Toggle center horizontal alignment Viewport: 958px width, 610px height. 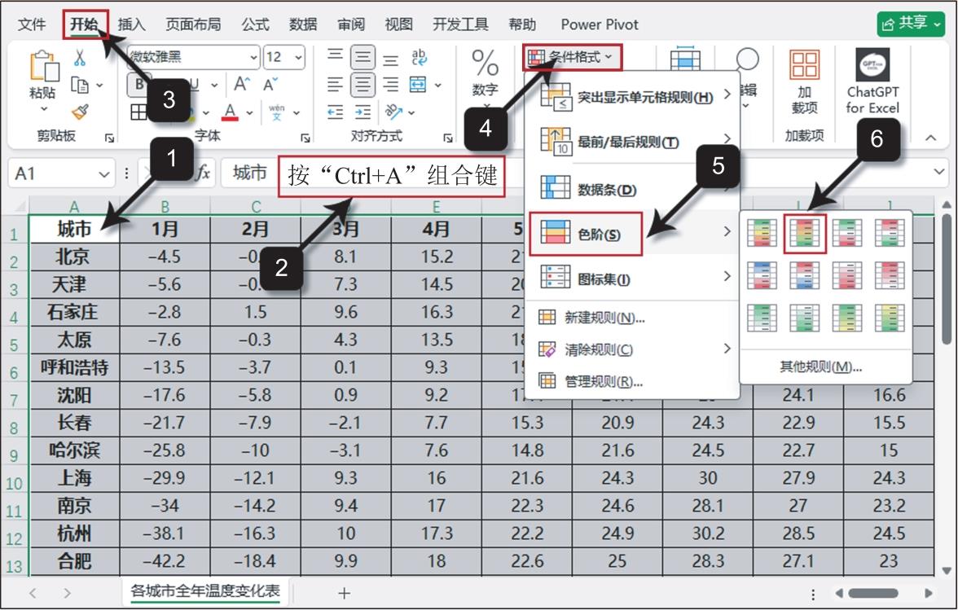click(363, 84)
